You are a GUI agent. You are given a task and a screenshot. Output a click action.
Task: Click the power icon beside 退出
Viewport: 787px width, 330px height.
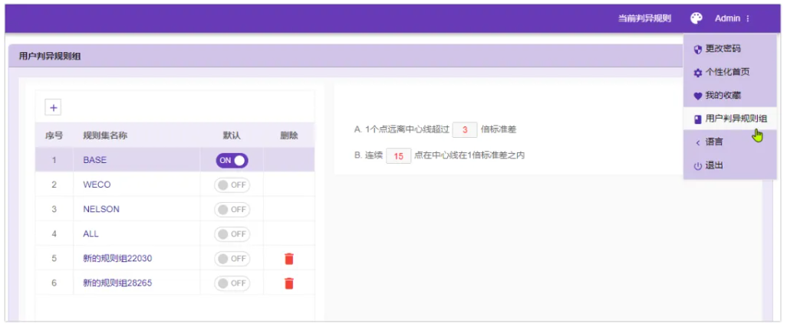[697, 166]
